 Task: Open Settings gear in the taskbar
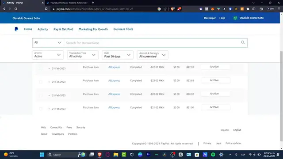(x=221, y=155)
